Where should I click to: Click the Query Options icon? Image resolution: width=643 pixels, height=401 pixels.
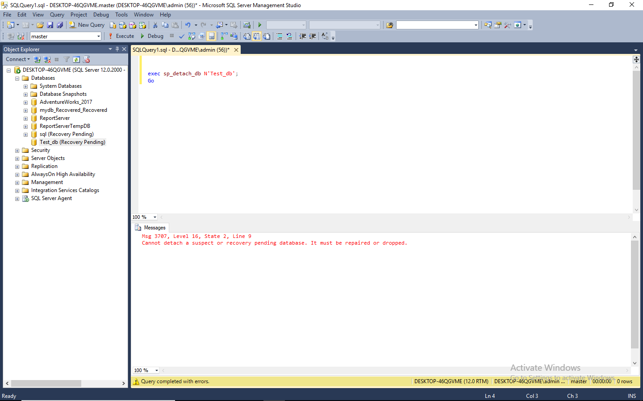pos(201,36)
